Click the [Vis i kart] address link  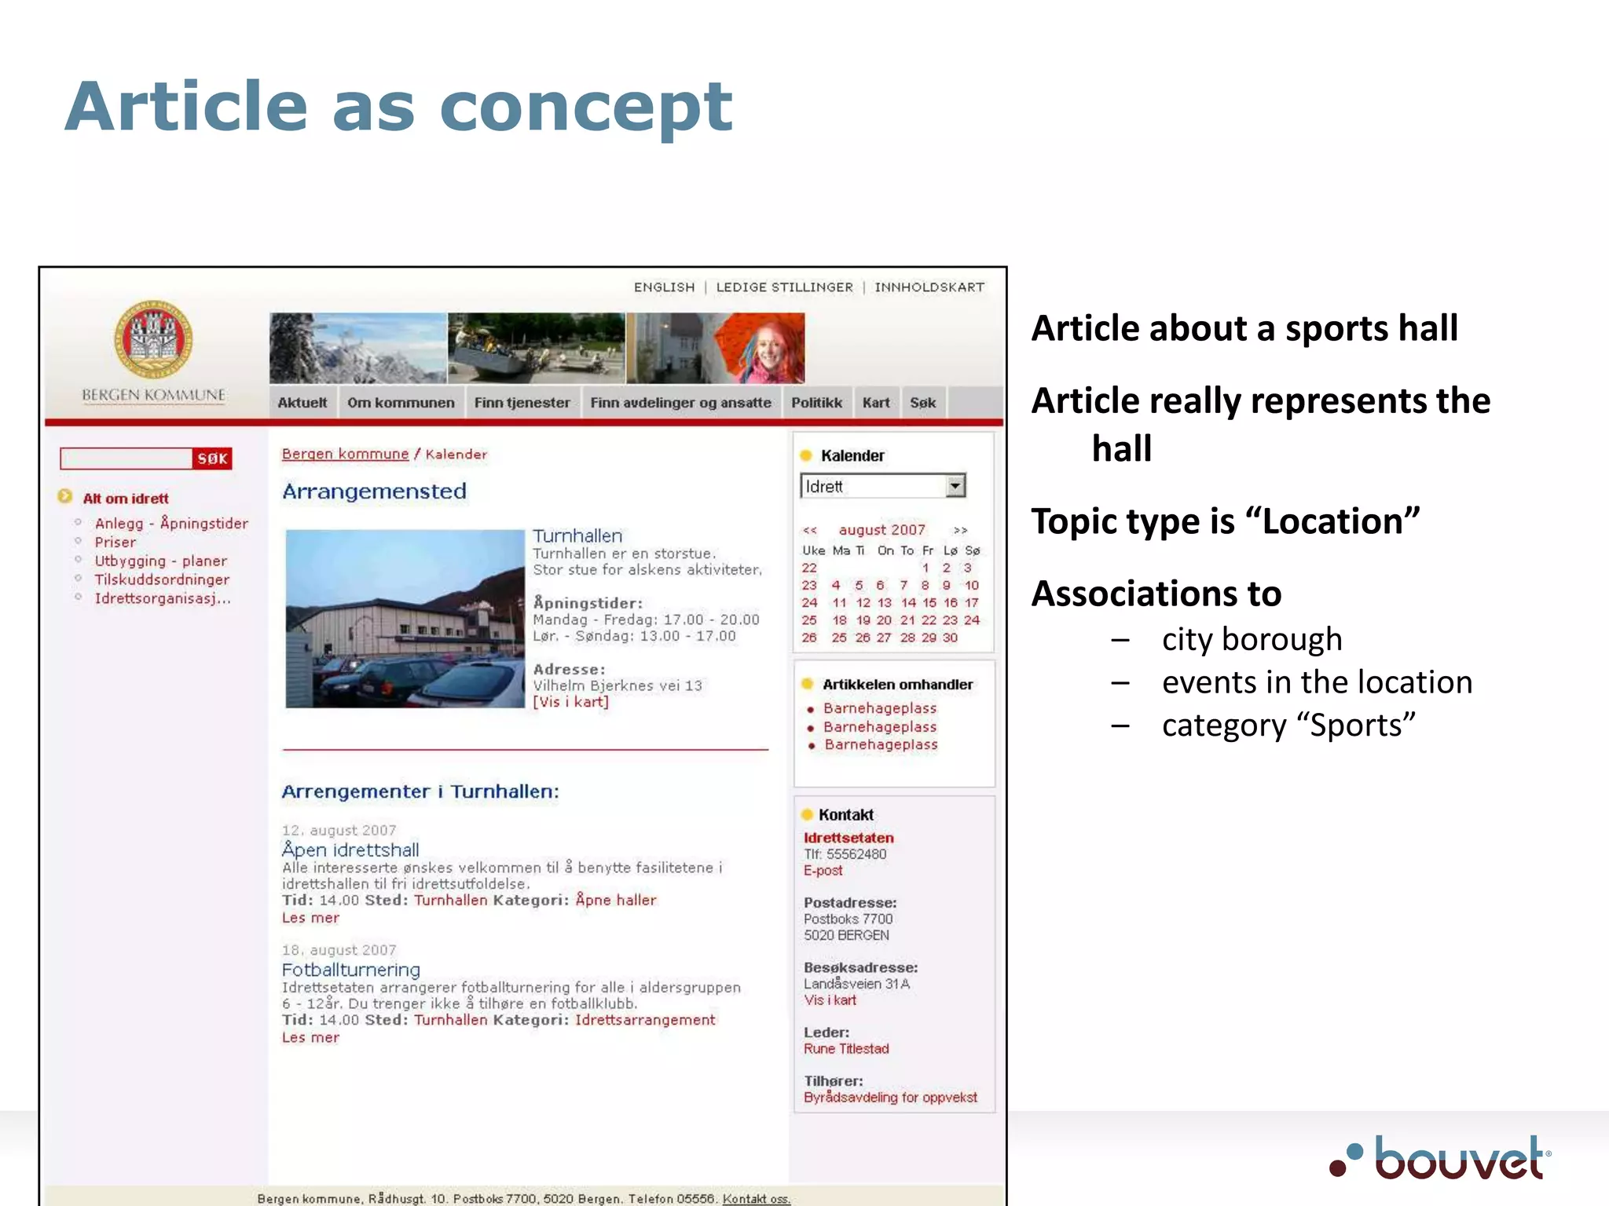click(x=570, y=702)
